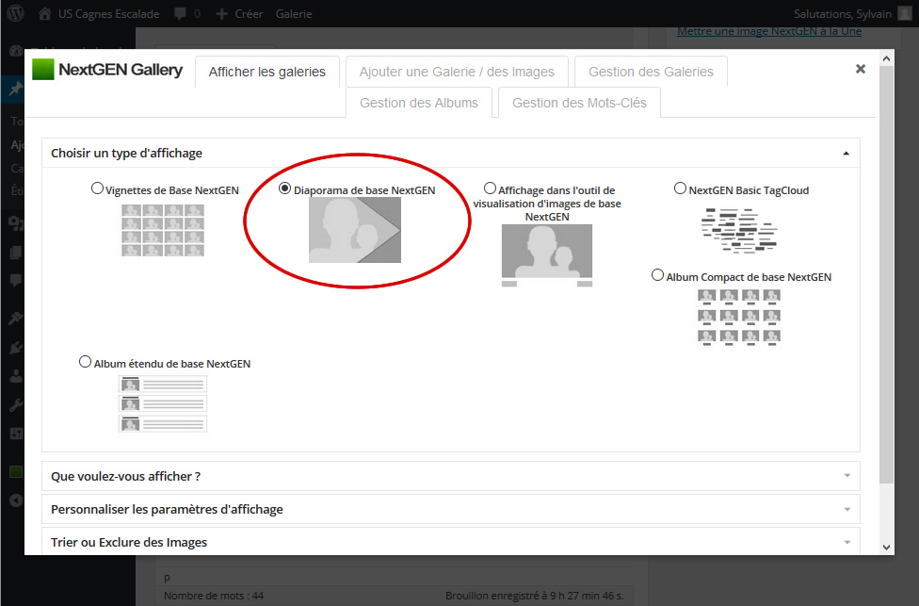Click the compact album preview image

point(739,318)
